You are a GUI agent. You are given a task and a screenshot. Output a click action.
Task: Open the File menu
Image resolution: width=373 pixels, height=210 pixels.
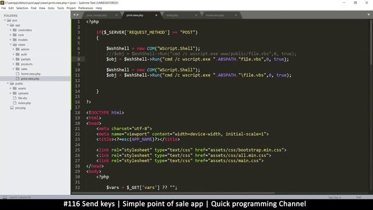(3, 8)
